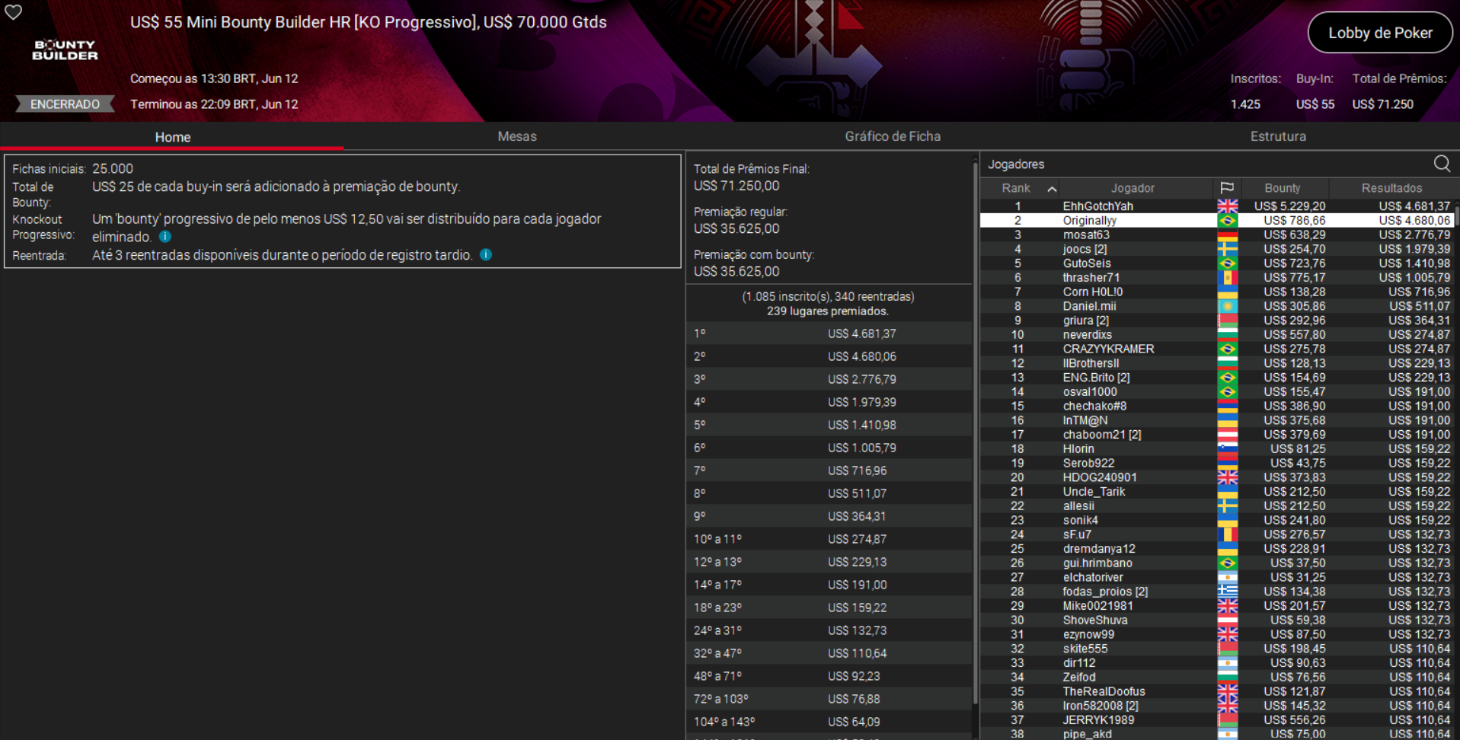This screenshot has width=1460, height=740.
Task: Click the flag column header icon
Action: pyautogui.click(x=1227, y=188)
